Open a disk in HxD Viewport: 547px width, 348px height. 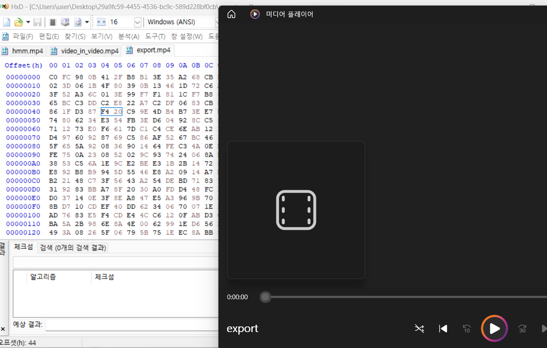(65, 22)
